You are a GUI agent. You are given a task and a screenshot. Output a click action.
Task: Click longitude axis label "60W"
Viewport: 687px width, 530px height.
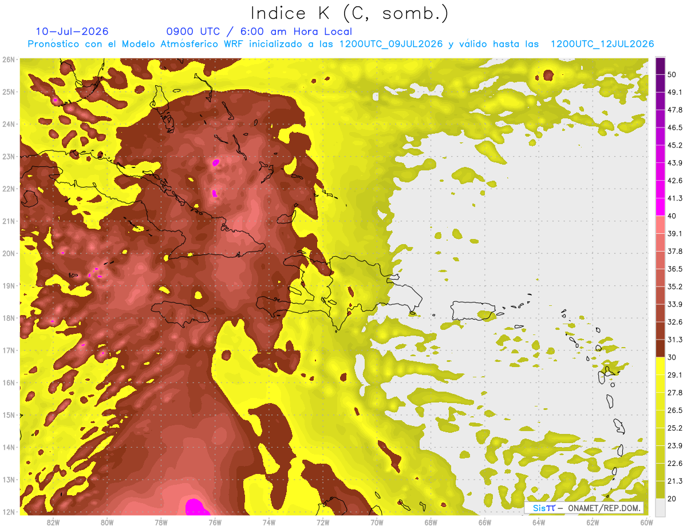click(x=646, y=522)
